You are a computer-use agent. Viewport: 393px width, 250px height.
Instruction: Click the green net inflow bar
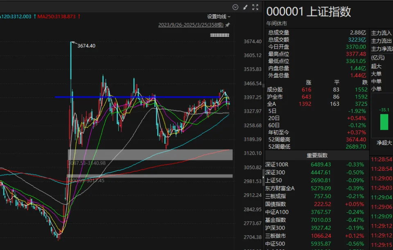tap(384, 122)
